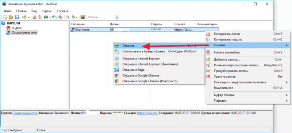Click the Готов. status bar text
This screenshot has width=292, height=133.
click(x=41, y=130)
